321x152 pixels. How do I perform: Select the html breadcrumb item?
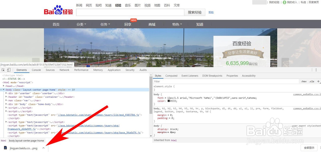point(4,141)
